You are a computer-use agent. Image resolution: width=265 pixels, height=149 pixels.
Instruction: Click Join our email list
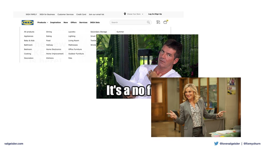[x=96, y=14]
